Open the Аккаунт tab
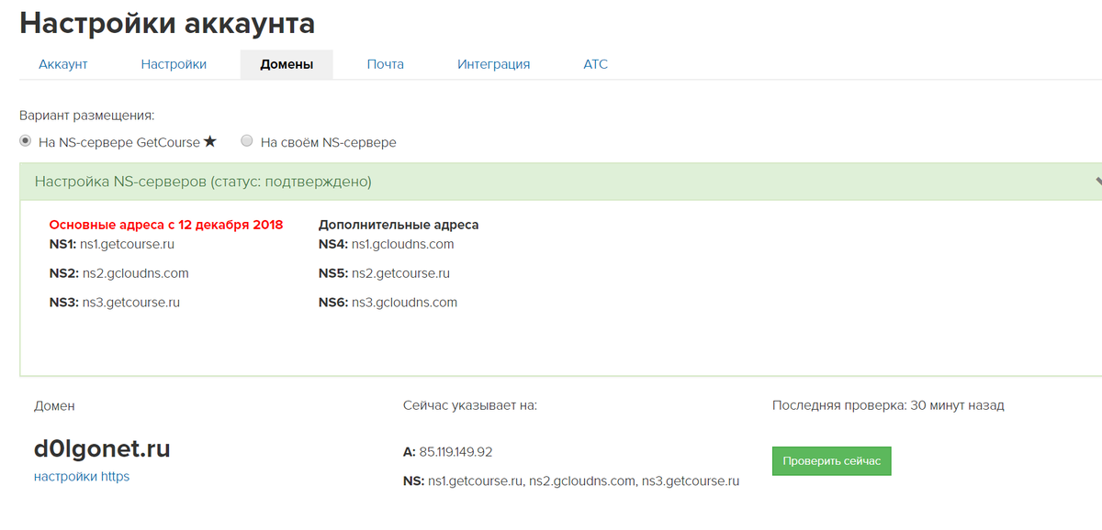1102x530 pixels. click(x=62, y=64)
